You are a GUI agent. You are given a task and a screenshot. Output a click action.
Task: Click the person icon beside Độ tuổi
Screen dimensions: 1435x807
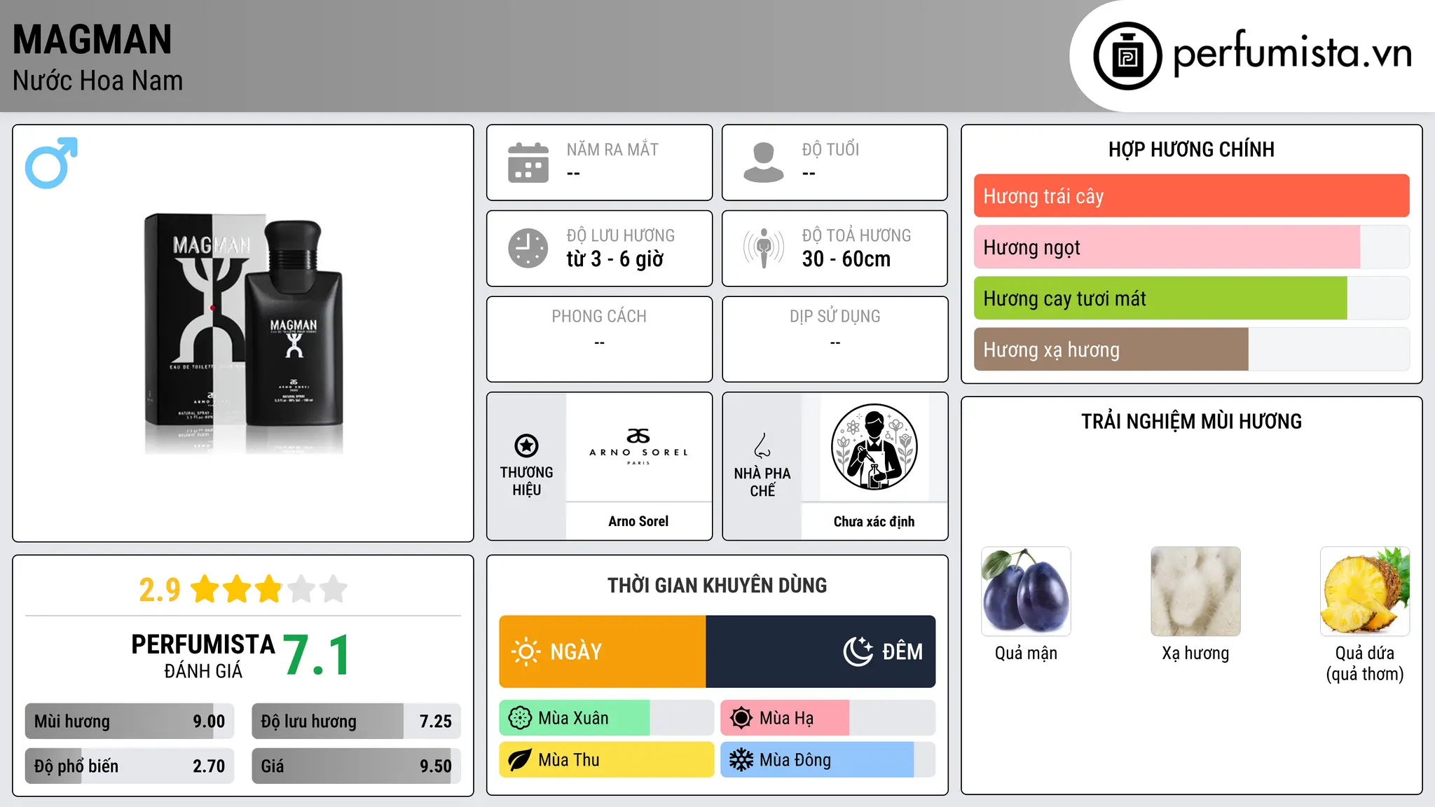[x=763, y=163]
